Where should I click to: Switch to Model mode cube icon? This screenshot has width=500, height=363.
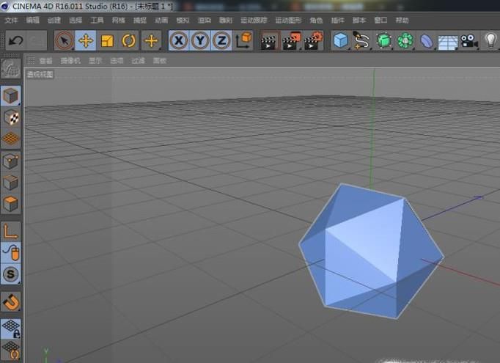pos(11,95)
